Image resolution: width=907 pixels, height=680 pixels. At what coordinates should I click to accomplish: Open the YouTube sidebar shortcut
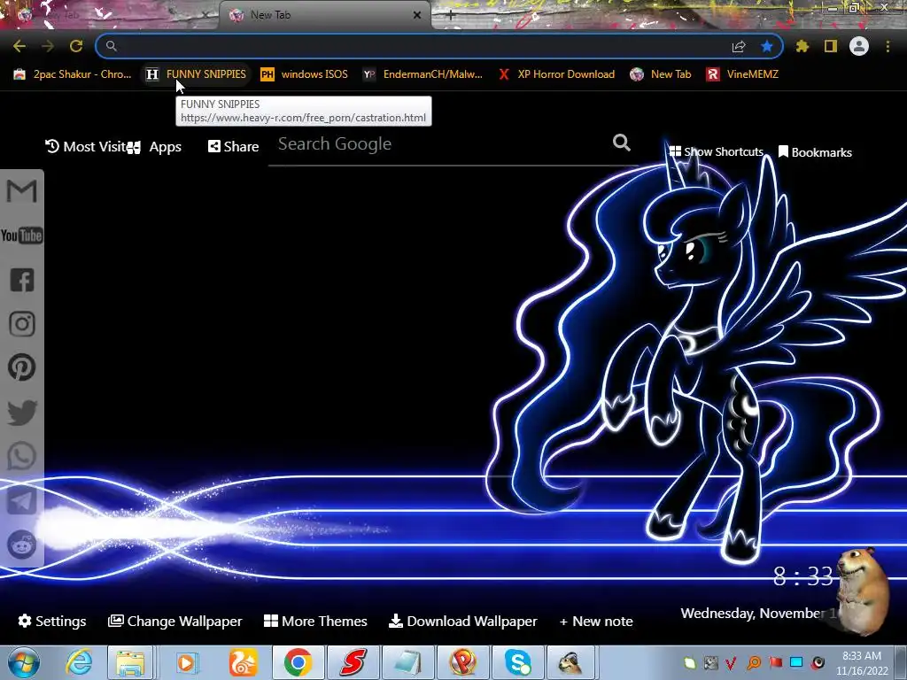21,236
